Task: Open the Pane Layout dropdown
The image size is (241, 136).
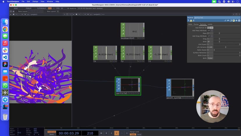Action: pyautogui.click(x=23, y=11)
